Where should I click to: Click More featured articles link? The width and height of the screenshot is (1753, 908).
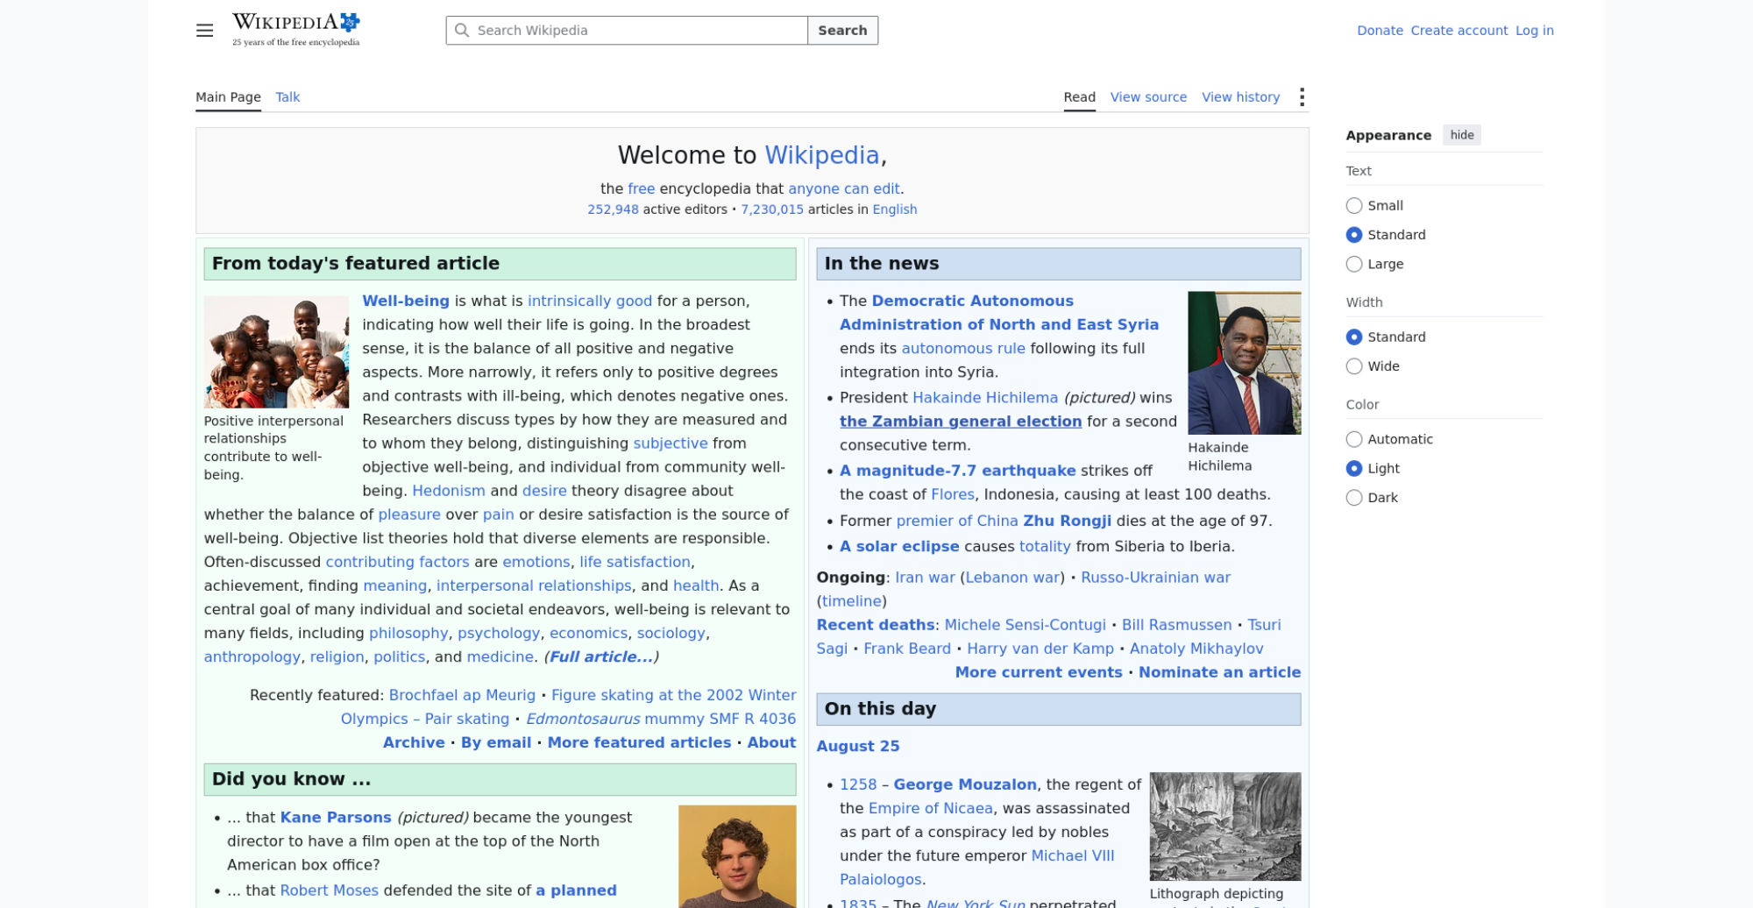pos(639,742)
